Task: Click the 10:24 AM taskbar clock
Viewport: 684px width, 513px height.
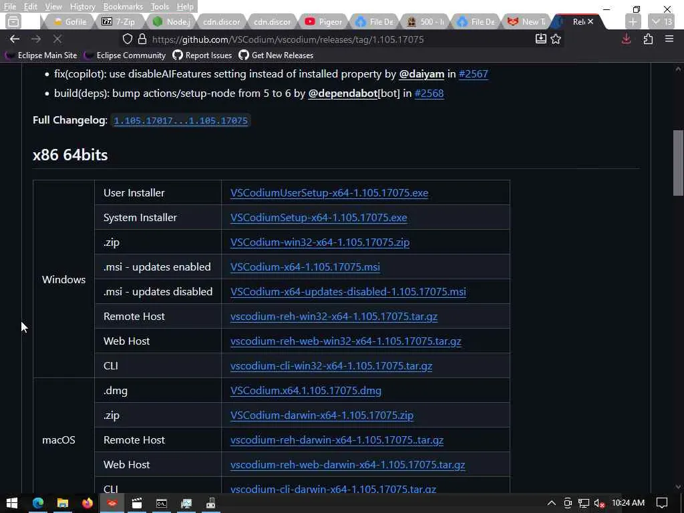Action: pyautogui.click(x=628, y=503)
